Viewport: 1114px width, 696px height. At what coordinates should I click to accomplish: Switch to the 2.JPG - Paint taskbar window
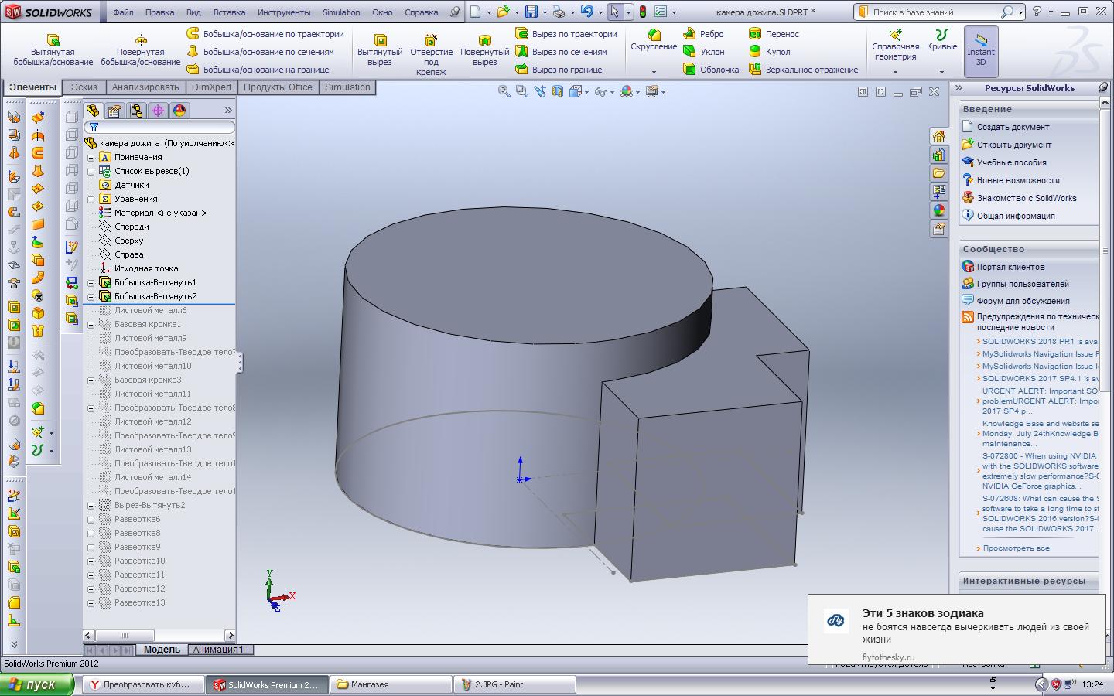pos(515,684)
